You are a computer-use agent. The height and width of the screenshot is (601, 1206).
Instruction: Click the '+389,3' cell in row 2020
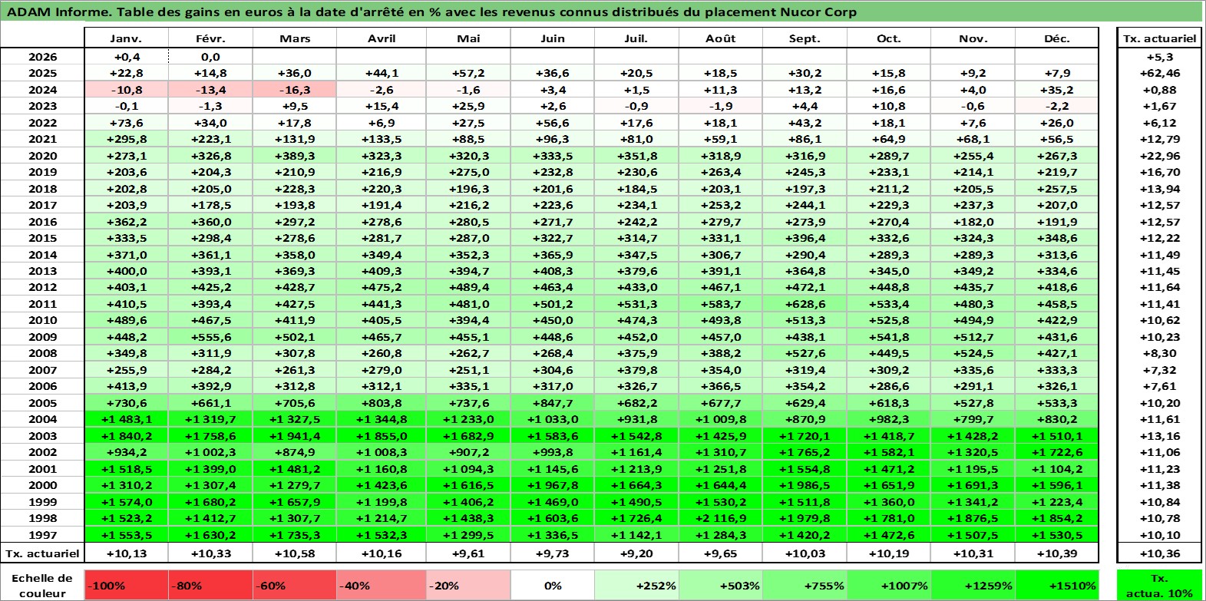click(295, 156)
